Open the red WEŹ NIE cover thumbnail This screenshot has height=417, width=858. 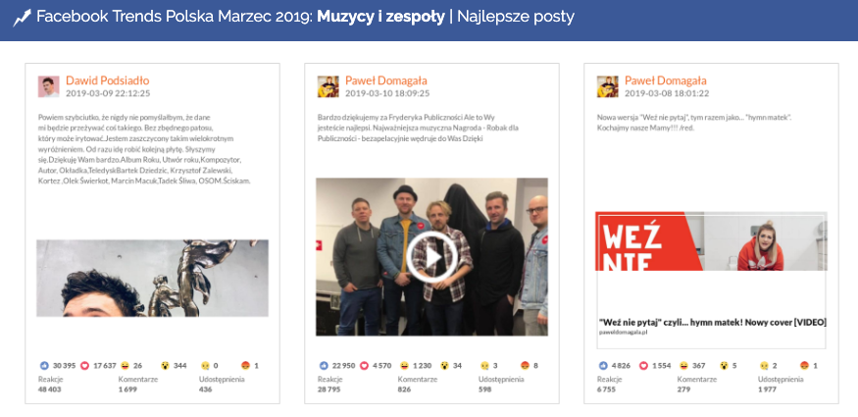click(711, 241)
